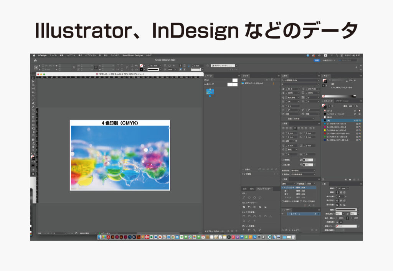Check the 描画モードを分離 option in Effects panel
Viewport: 393px width, 271px height.
(x=283, y=201)
